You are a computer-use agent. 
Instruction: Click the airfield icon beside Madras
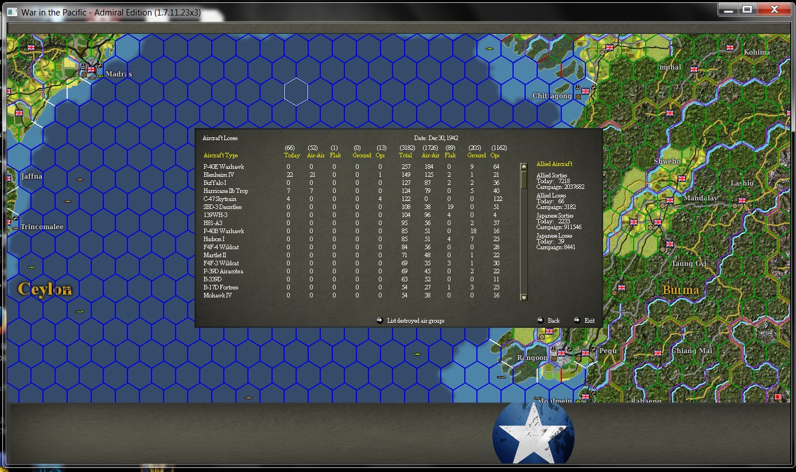tap(99, 64)
